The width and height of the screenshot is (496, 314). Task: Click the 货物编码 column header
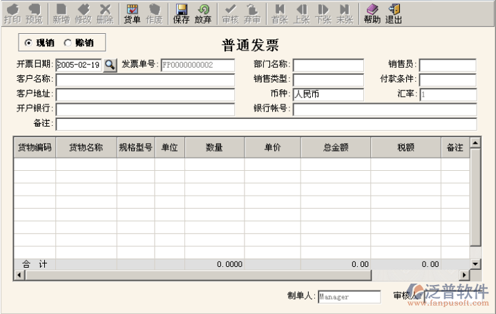(x=35, y=147)
